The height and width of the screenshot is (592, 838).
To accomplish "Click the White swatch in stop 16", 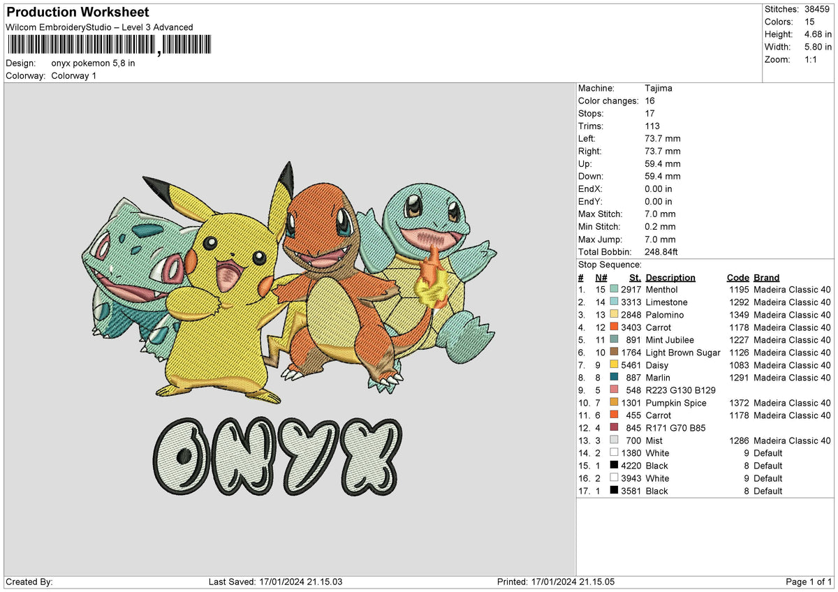I will (x=614, y=478).
